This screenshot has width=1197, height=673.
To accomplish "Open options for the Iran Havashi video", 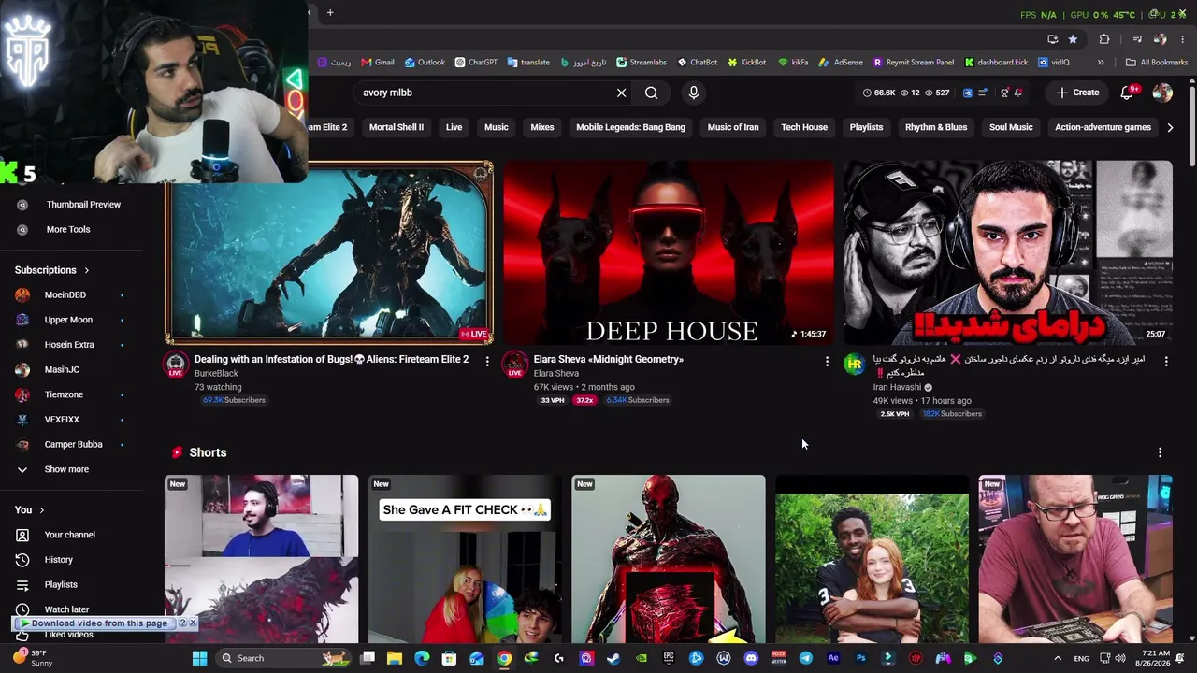I will pos(1166,361).
